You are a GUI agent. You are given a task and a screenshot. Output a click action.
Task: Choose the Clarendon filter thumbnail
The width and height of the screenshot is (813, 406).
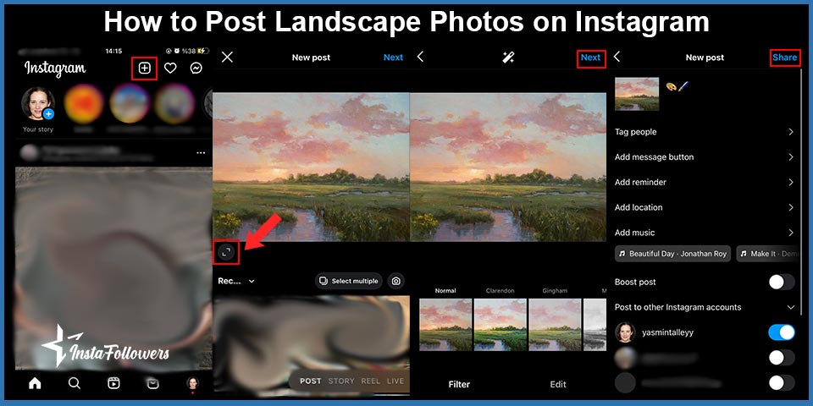point(500,325)
